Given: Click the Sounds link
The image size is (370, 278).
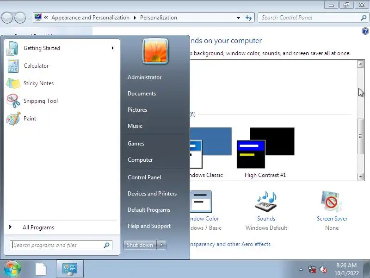Looking at the screenshot, I should (x=266, y=219).
